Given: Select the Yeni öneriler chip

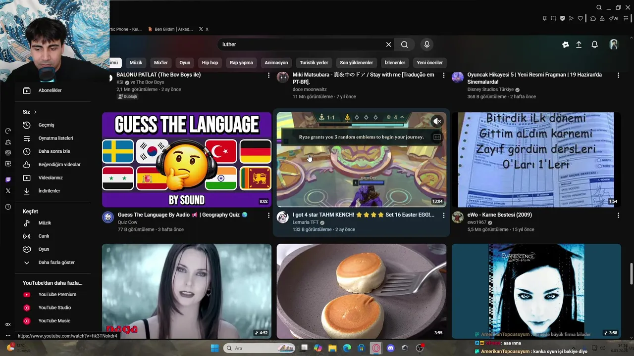Looking at the screenshot, I should coord(430,63).
